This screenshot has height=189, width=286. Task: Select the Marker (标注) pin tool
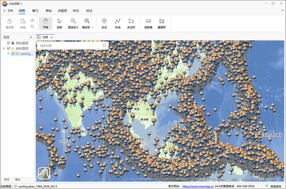point(104,23)
